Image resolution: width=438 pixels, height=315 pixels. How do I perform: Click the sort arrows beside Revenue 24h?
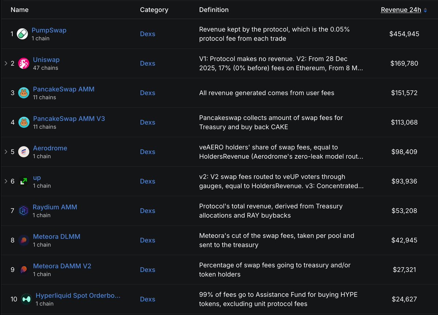(425, 10)
